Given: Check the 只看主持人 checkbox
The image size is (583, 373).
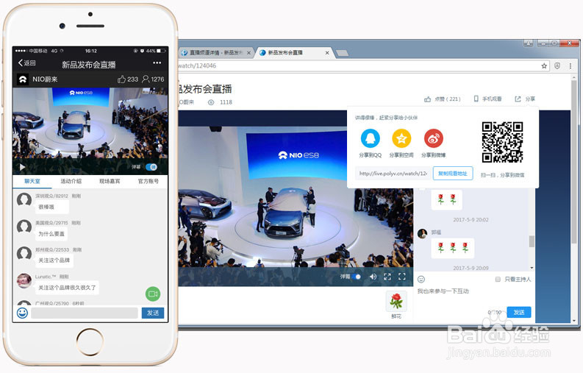Looking at the screenshot, I should pyautogui.click(x=498, y=279).
